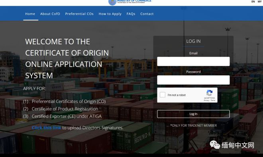Screen dimensions: 263x157
Task: Focus the Password input field
Action: coord(193,80)
